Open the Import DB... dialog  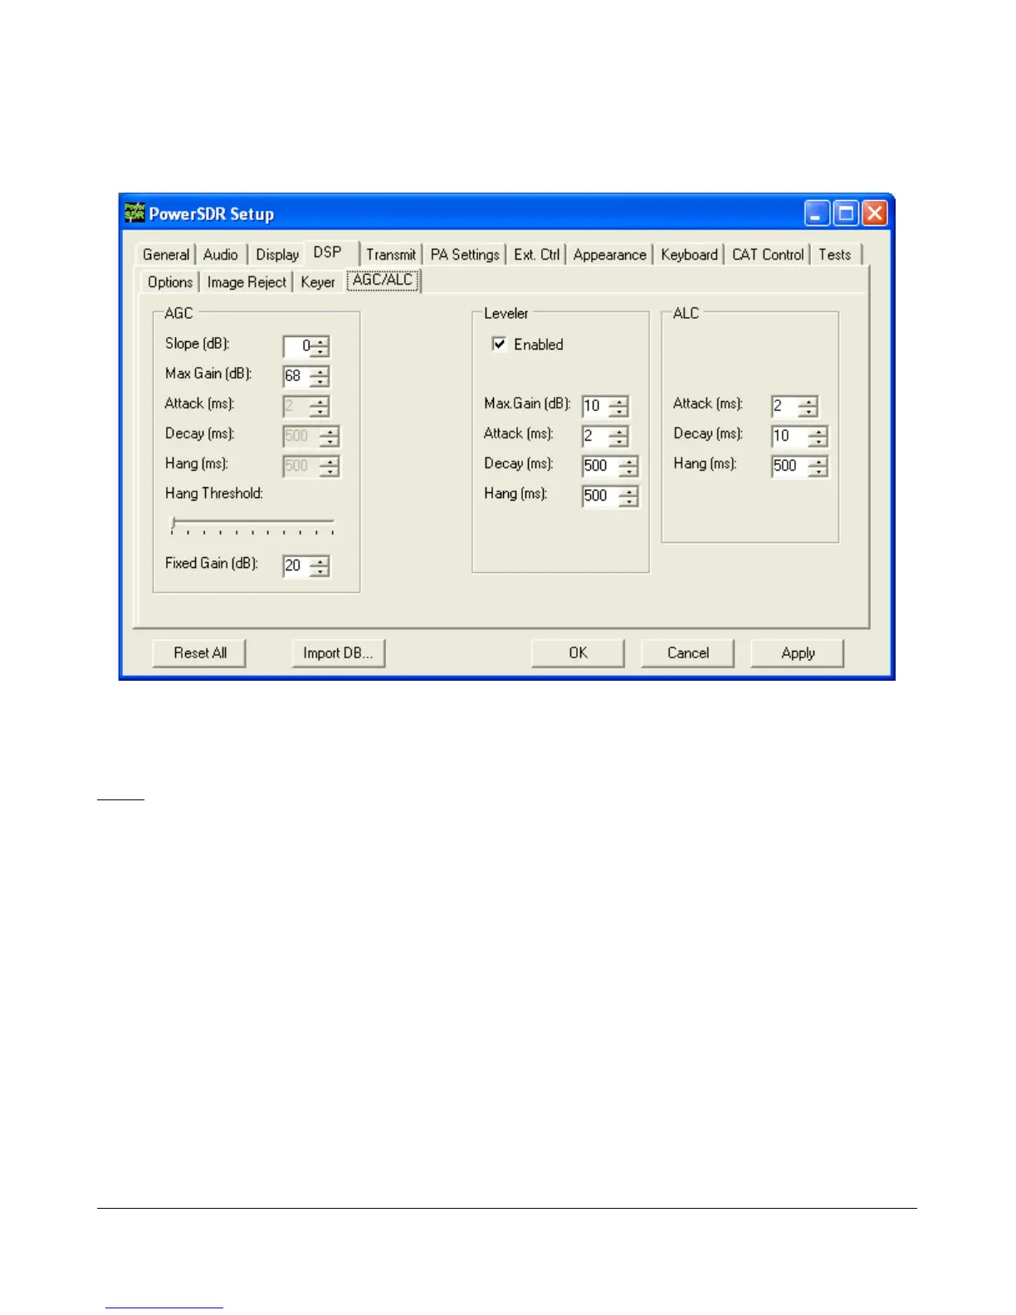(x=338, y=653)
